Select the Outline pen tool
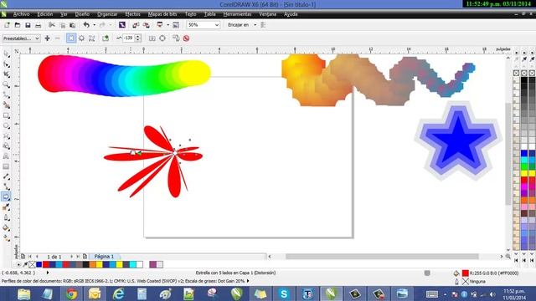This screenshot has height=301, width=536. click(6, 217)
